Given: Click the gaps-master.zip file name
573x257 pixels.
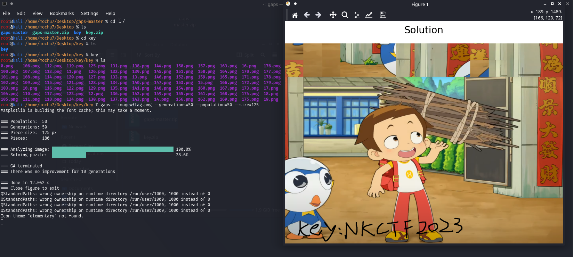Looking at the screenshot, I should [51, 33].
